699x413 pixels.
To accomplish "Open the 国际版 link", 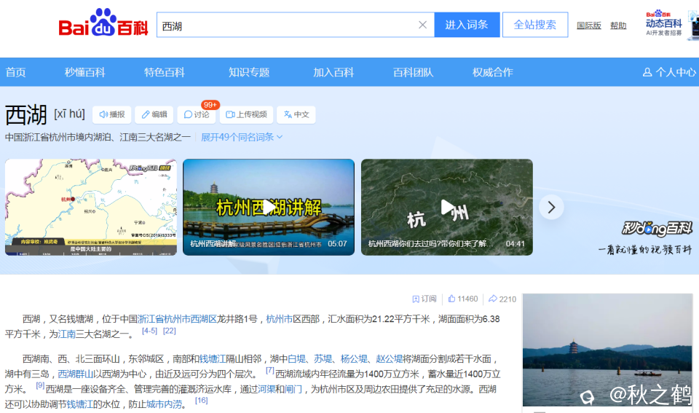I will [588, 26].
